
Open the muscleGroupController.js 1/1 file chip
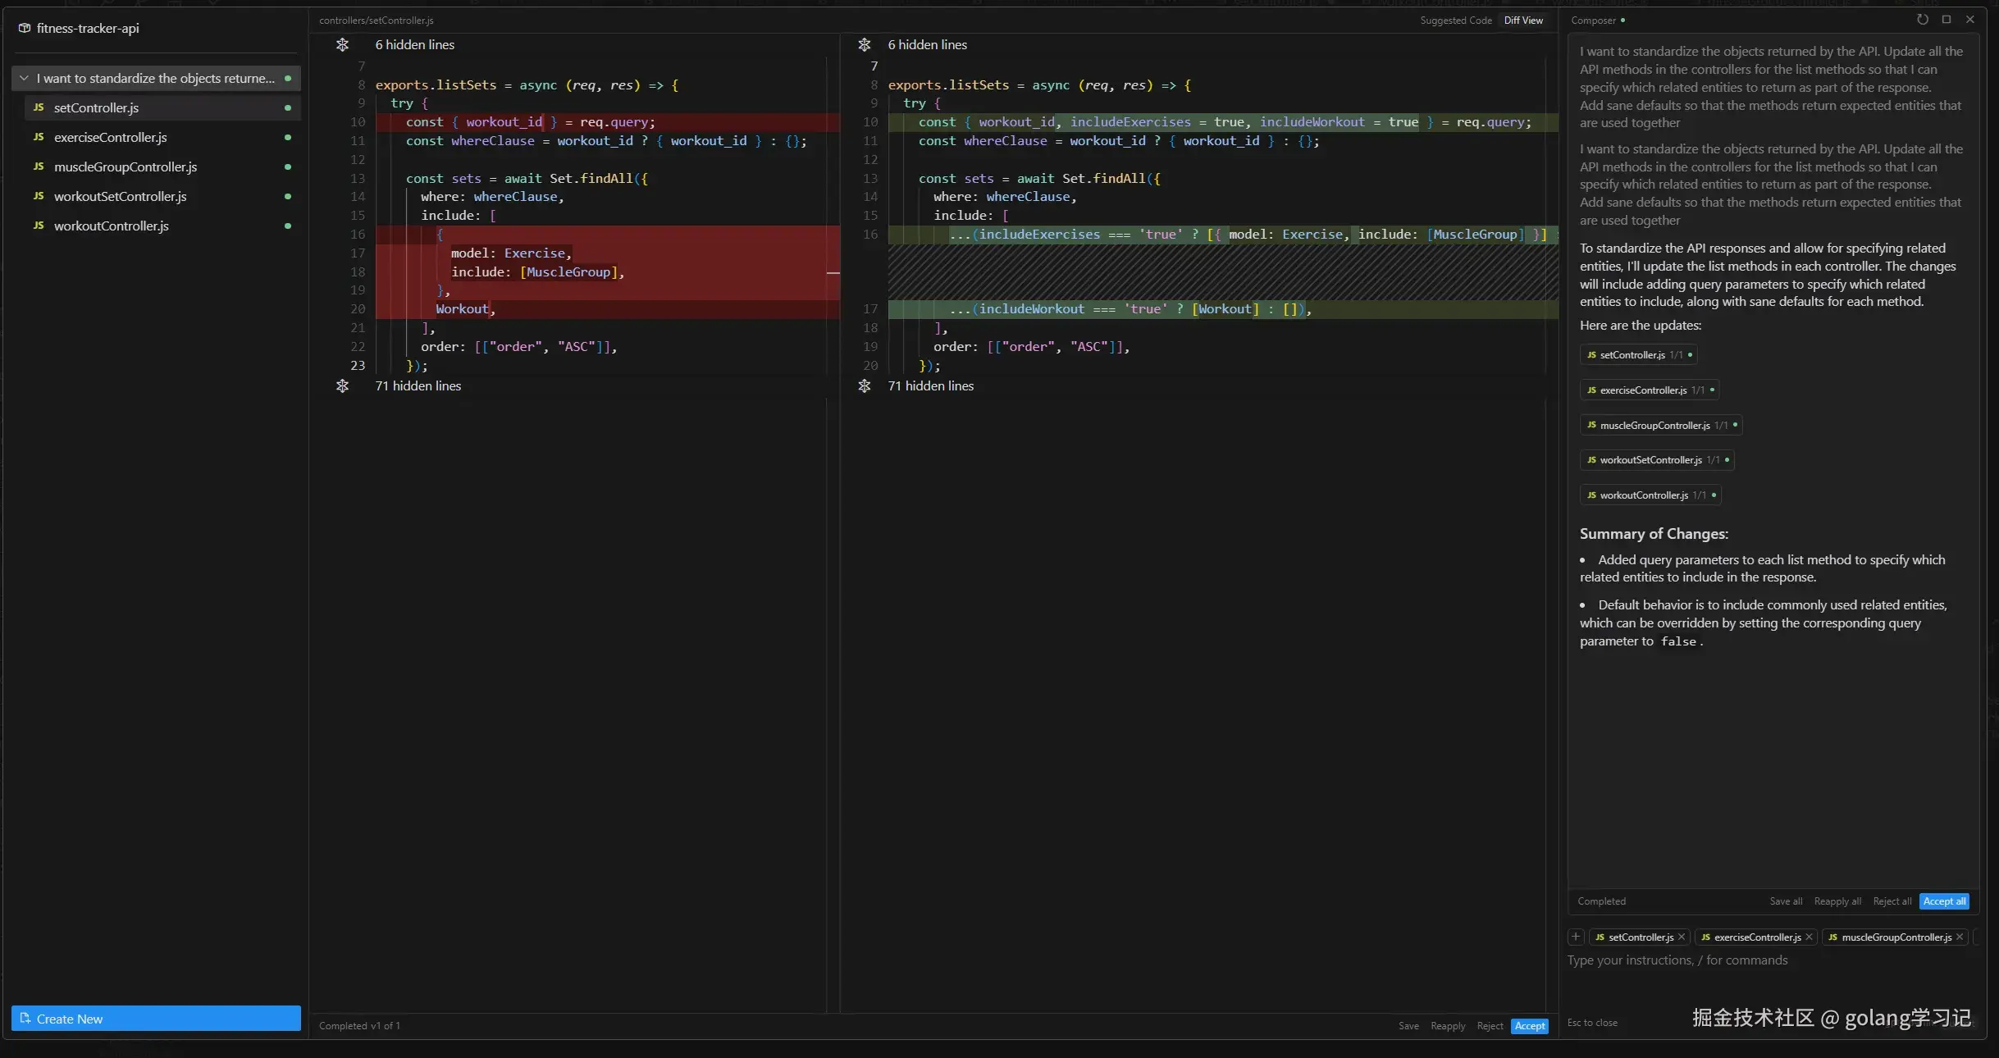(1660, 426)
